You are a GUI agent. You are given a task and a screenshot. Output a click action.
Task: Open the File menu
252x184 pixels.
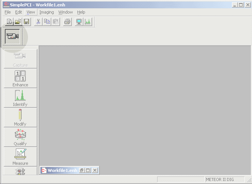(8, 12)
